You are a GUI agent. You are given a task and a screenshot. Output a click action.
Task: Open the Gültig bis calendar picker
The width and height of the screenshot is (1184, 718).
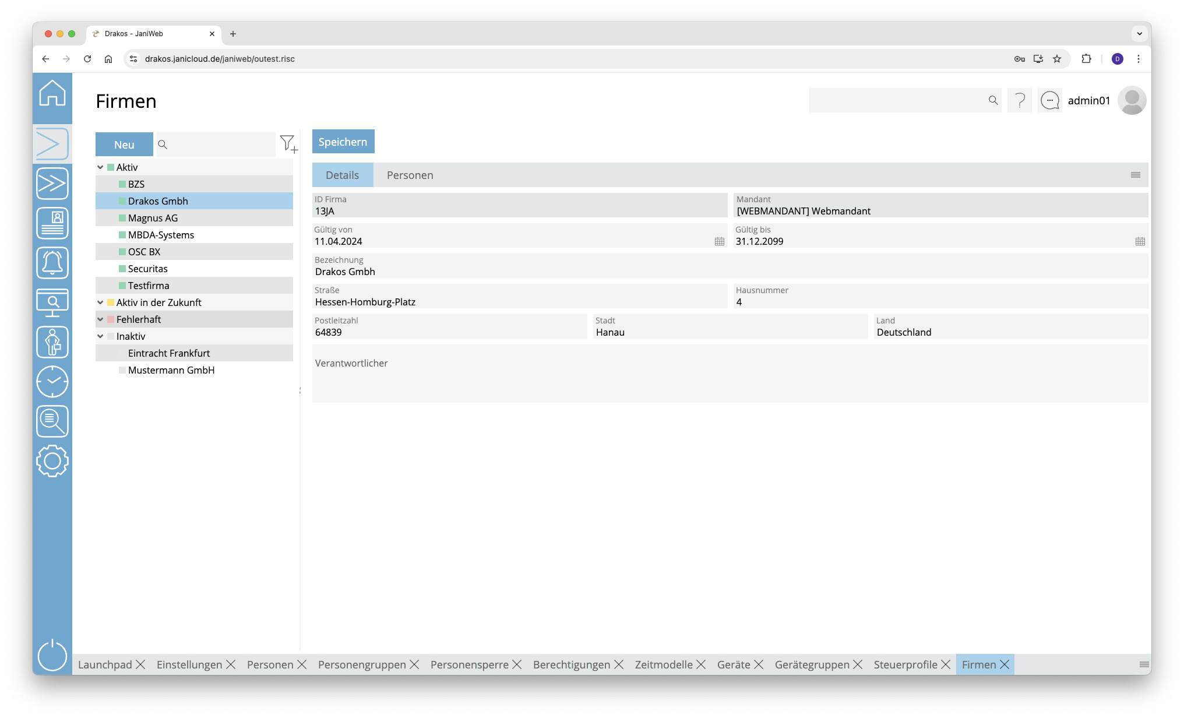[1140, 241]
